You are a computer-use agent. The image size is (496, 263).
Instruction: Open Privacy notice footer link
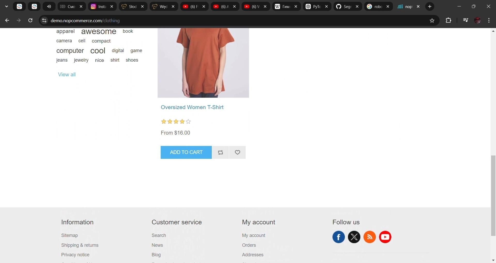click(75, 255)
